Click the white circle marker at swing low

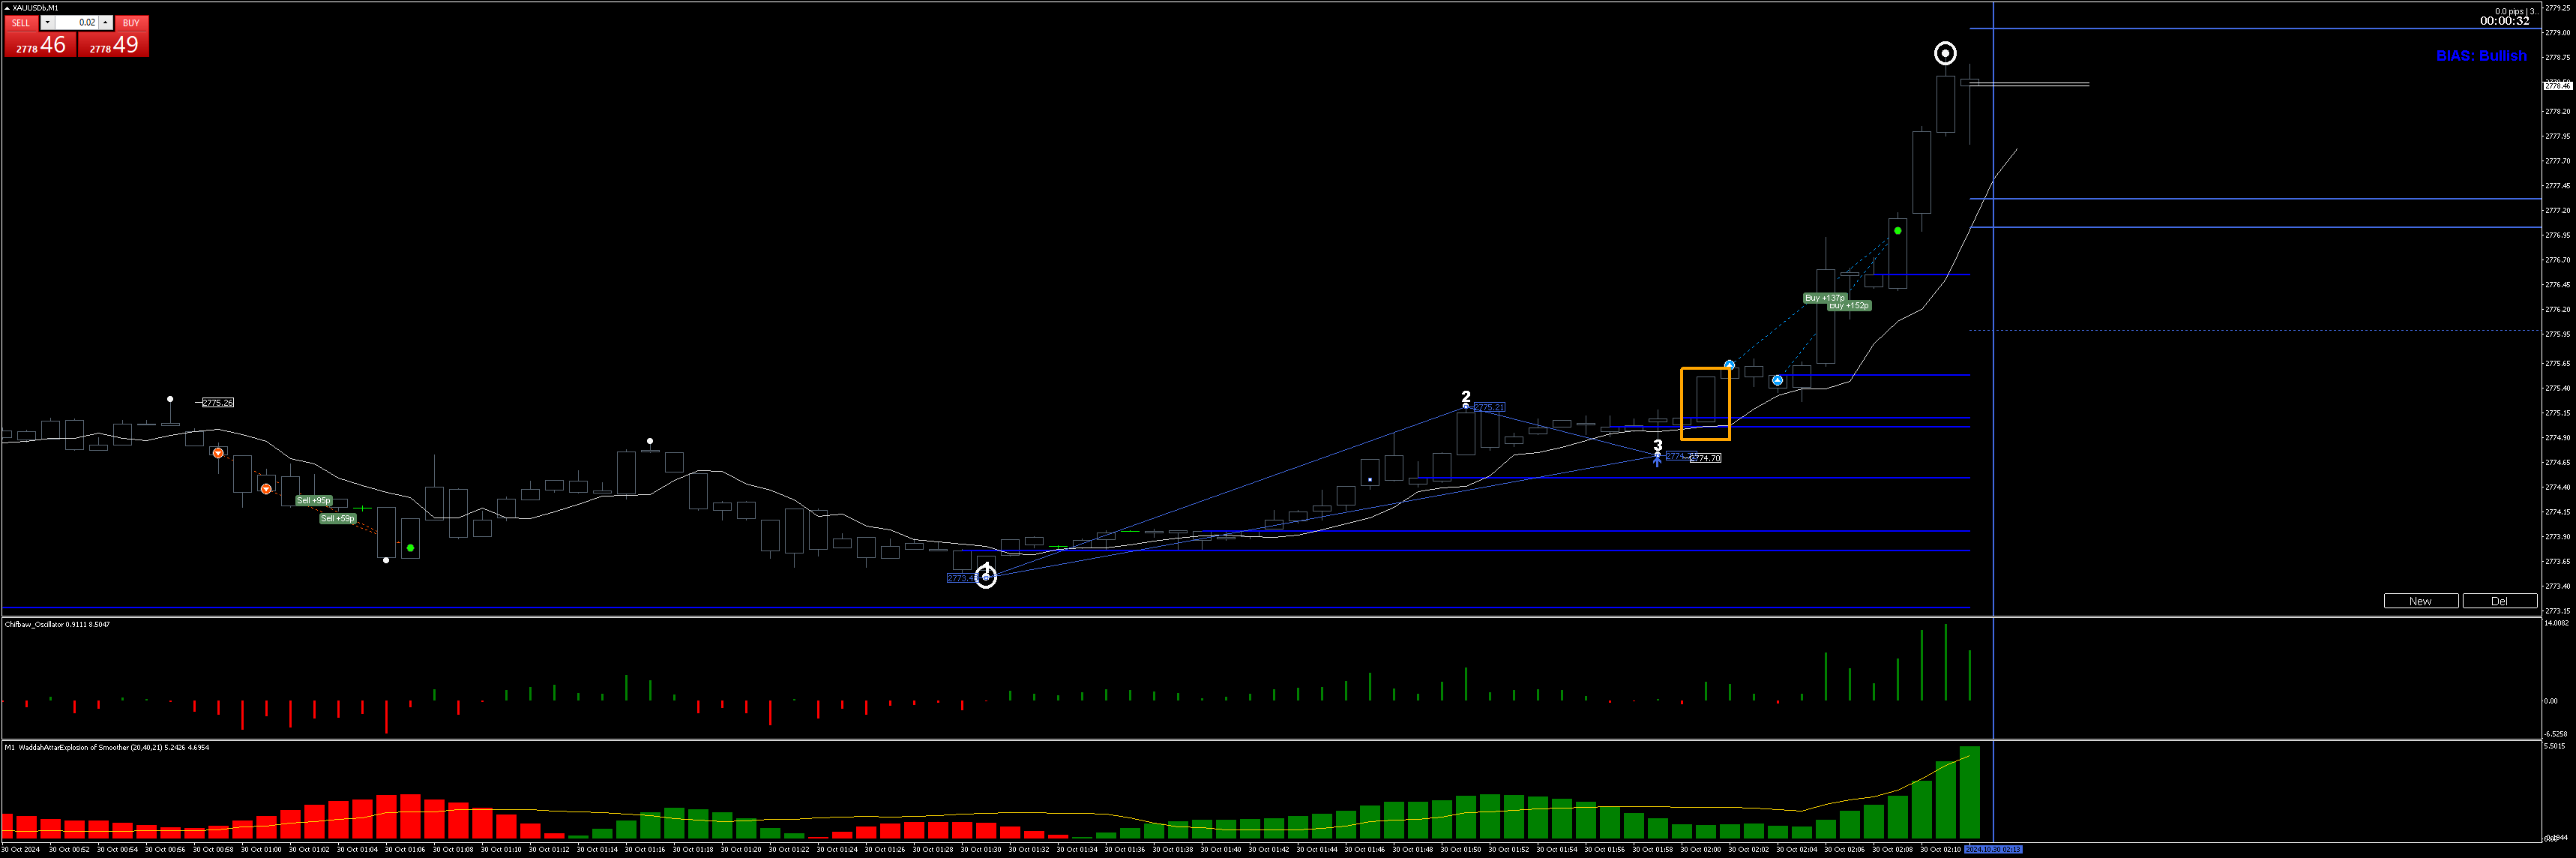coord(985,576)
